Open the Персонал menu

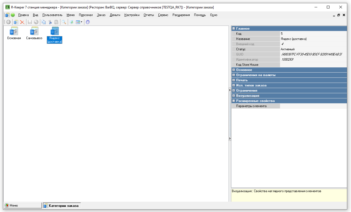coord(86,15)
